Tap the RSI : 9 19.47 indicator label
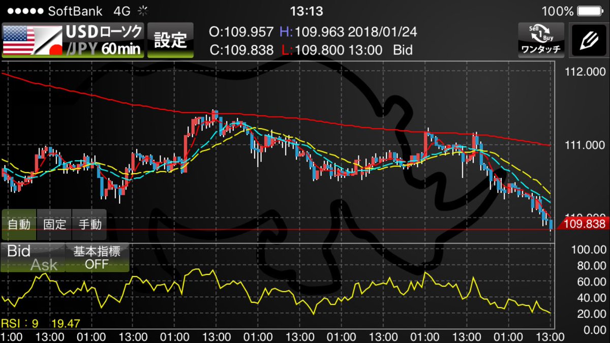This screenshot has width=610, height=343. [40, 323]
